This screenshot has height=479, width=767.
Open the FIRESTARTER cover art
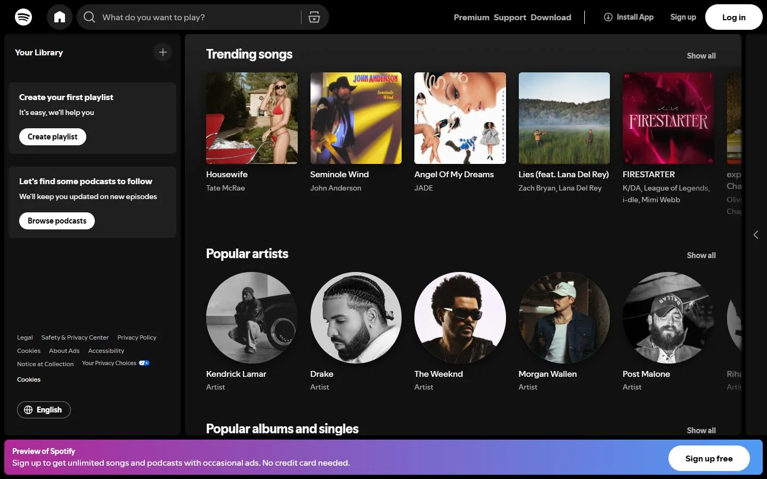coord(668,118)
